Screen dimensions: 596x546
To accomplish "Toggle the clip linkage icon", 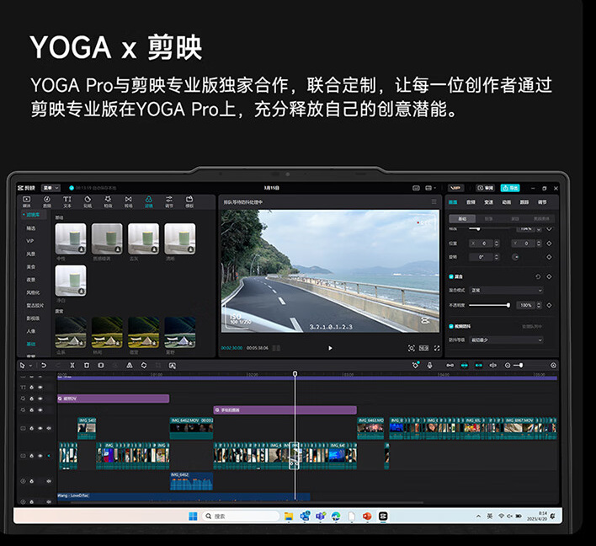I will [479, 366].
